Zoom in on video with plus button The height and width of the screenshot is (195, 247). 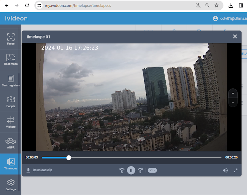pos(233,93)
